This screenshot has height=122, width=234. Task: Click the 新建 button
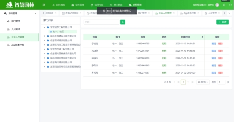point(223,22)
